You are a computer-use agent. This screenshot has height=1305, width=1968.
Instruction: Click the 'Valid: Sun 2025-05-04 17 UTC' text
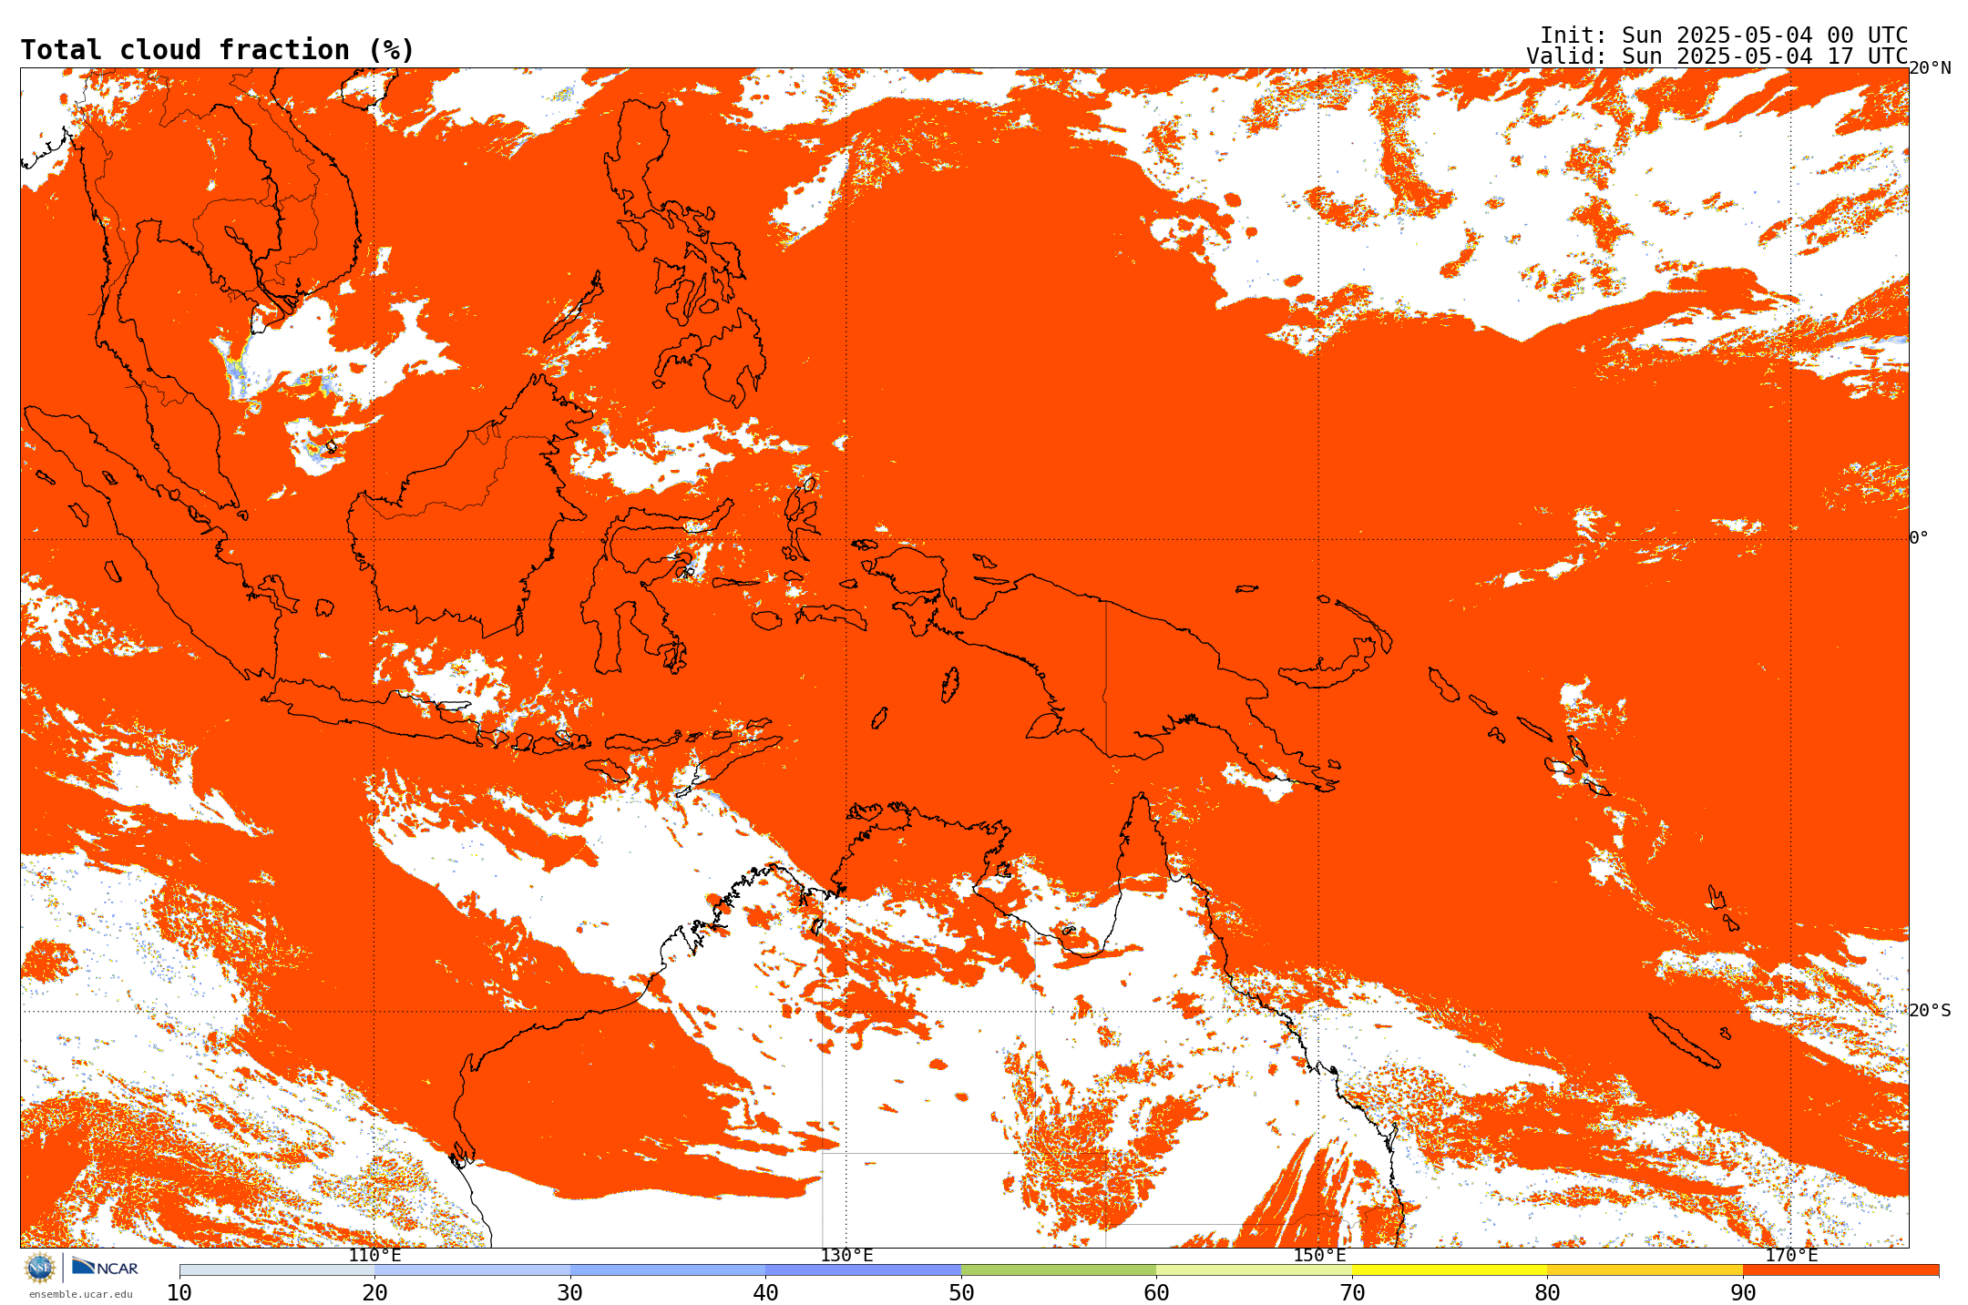pos(1717,56)
